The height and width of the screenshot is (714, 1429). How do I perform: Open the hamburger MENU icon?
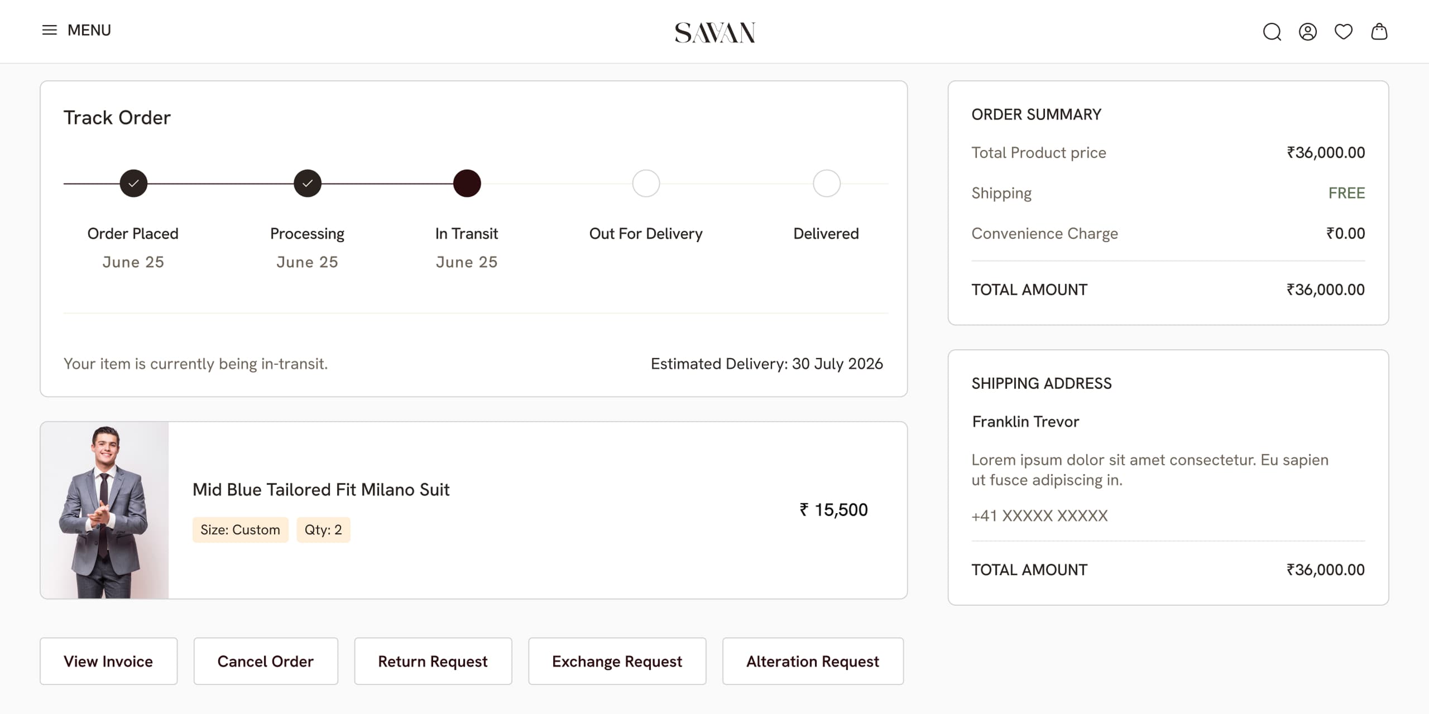(x=50, y=30)
